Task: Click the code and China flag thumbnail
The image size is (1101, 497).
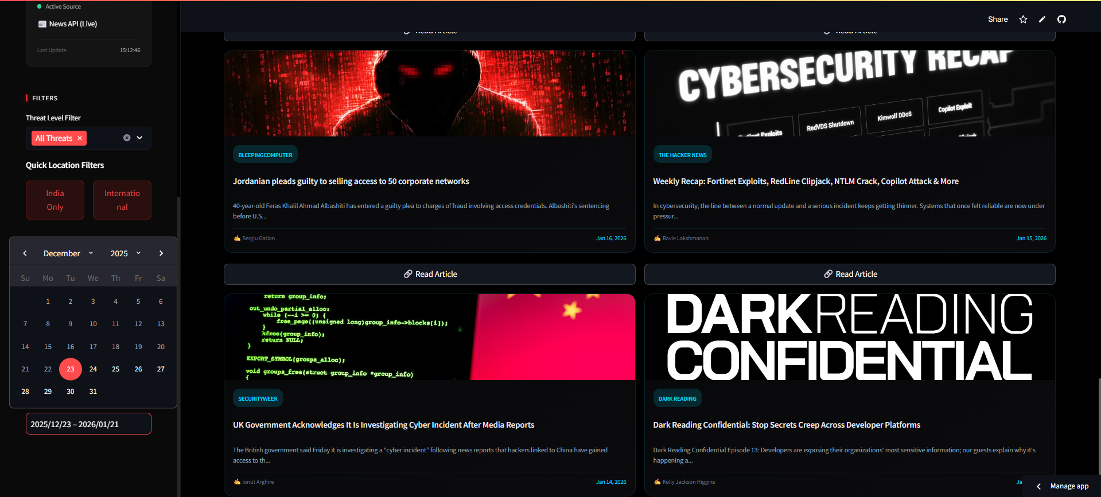Action: pos(430,337)
